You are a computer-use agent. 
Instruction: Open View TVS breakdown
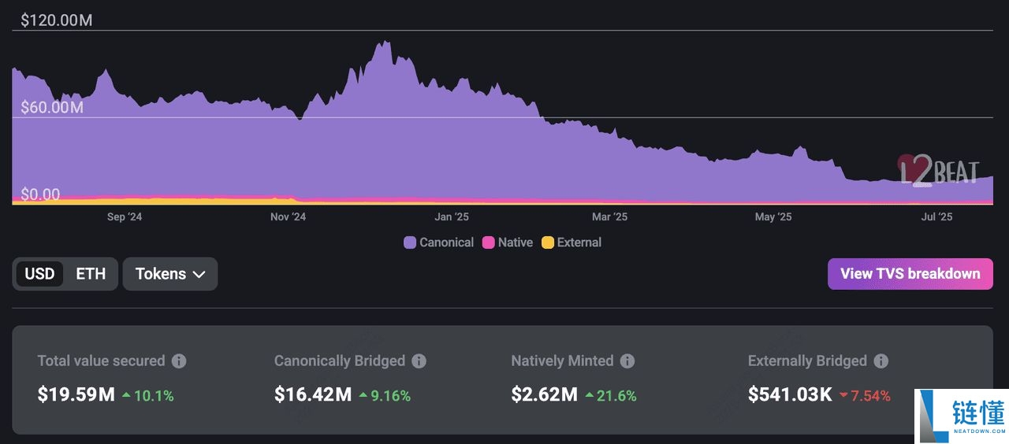click(x=910, y=274)
